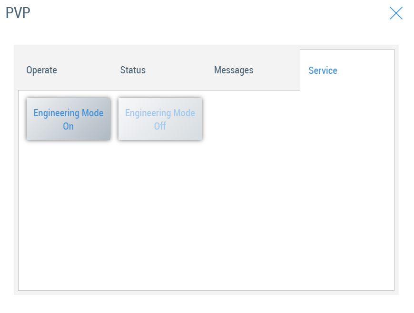This screenshot has height=313, width=414.
Task: View PVP status information tab
Action: pyautogui.click(x=133, y=70)
